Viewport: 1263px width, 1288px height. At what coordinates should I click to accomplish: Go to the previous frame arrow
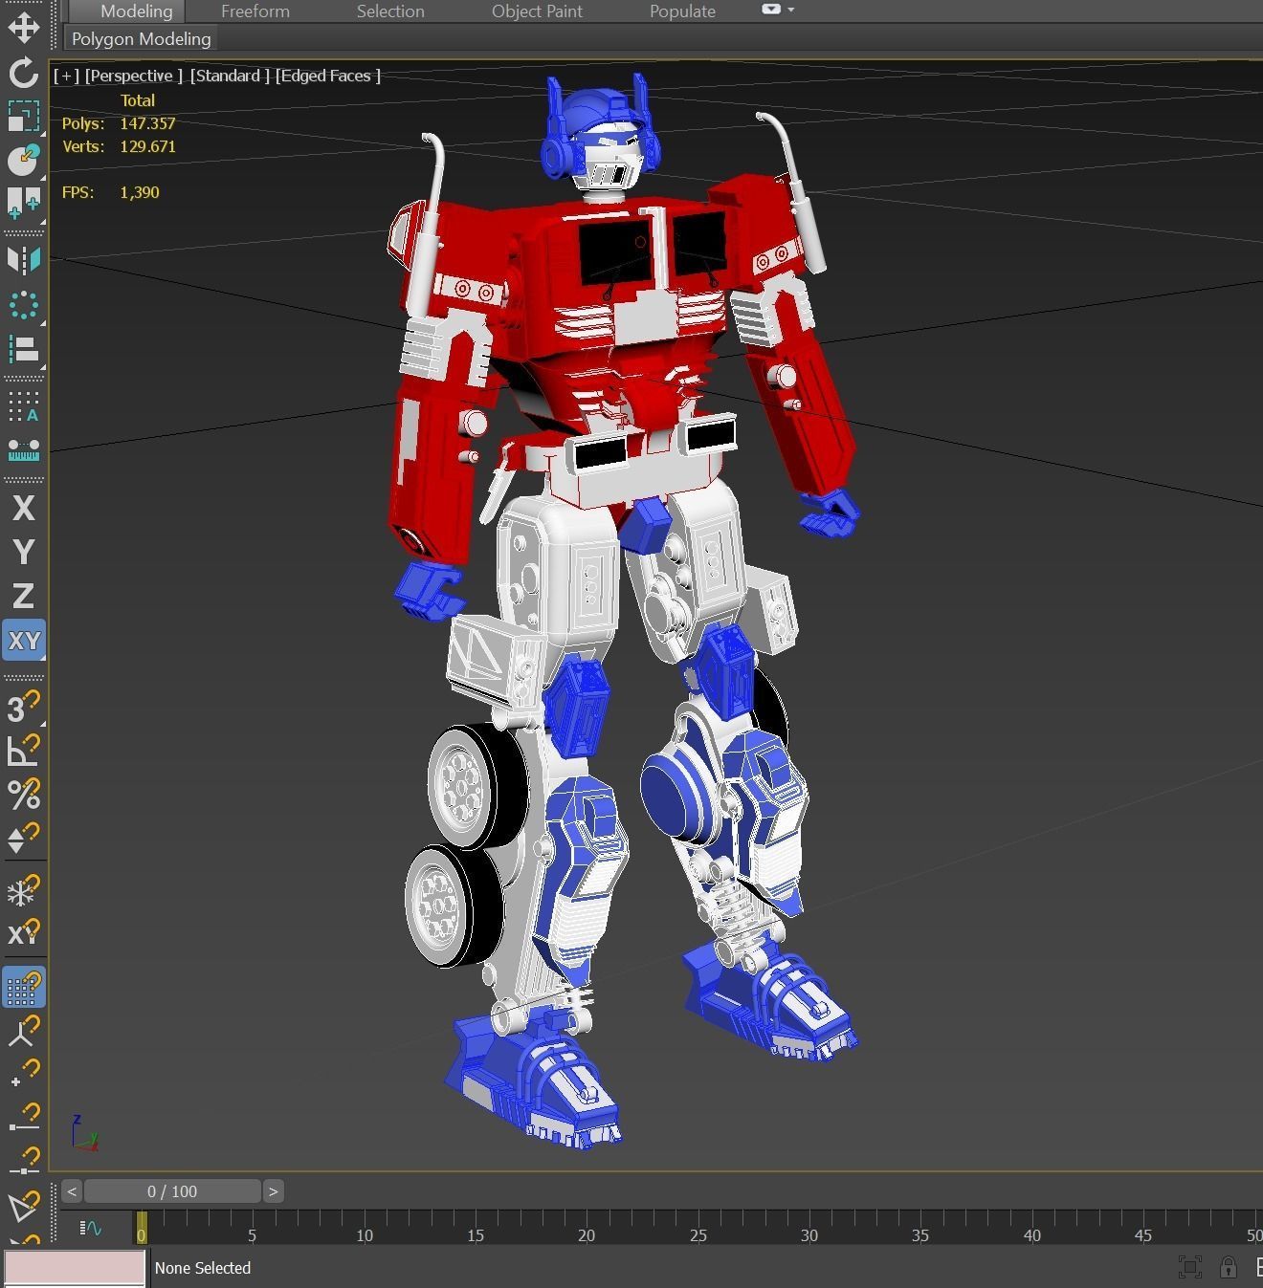click(x=72, y=1190)
